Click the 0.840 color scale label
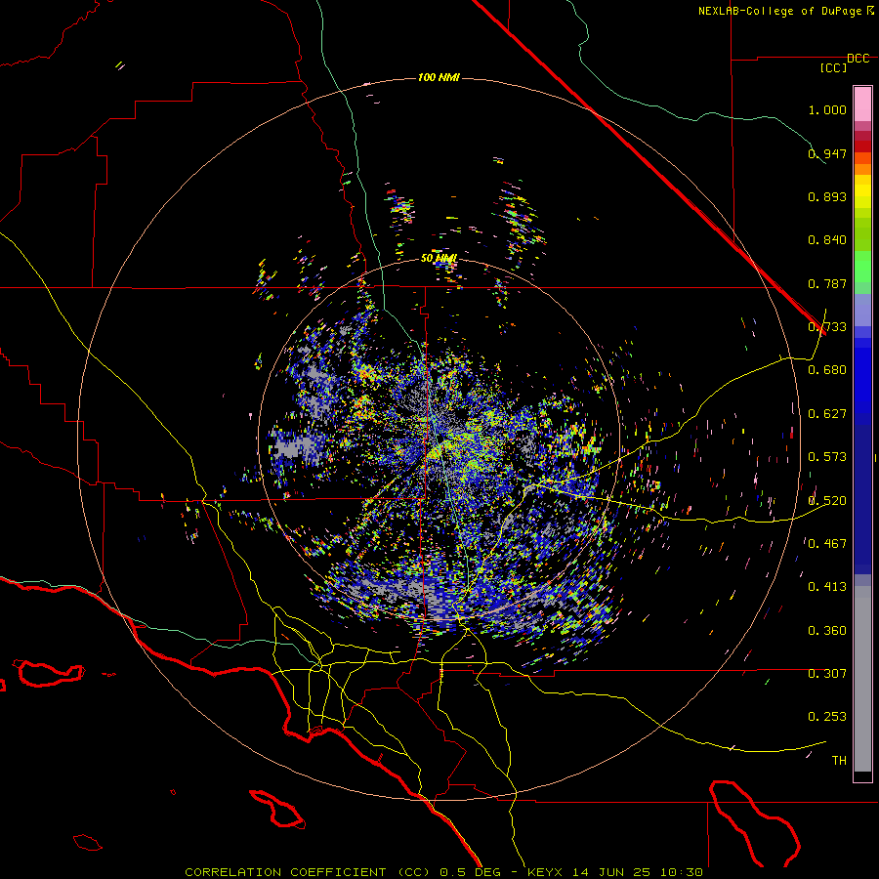Viewport: 879px width, 879px height. click(827, 240)
